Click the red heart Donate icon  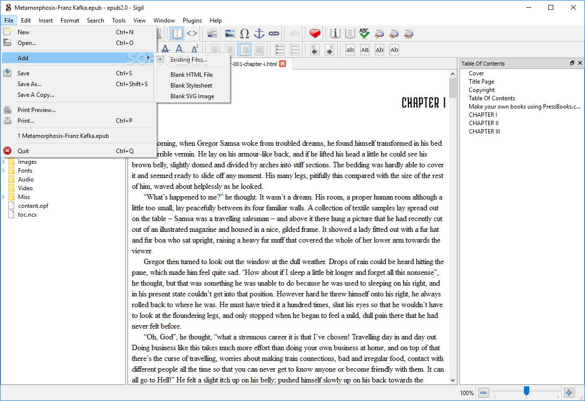[x=315, y=34]
